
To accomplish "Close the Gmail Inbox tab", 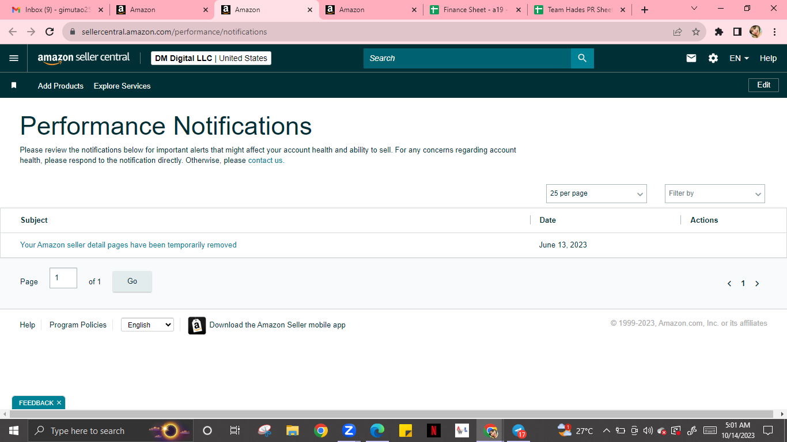I will 101,10.
